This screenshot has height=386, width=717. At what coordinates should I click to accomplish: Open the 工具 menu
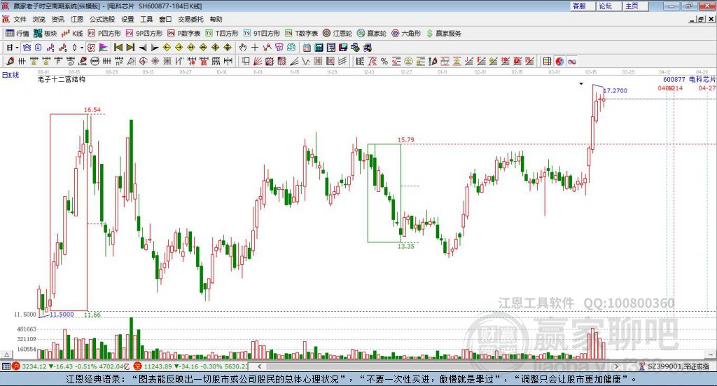[x=146, y=19]
